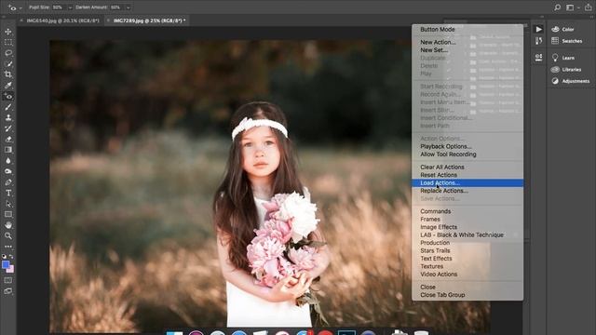The image size is (596, 335).
Task: Click the Pupil Size value field
Action: tap(60, 7)
